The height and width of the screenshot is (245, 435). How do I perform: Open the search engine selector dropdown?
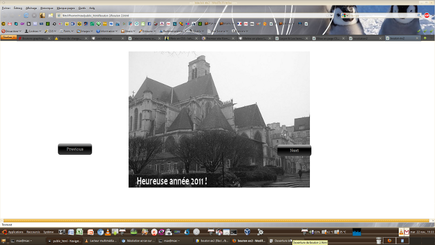345,15
